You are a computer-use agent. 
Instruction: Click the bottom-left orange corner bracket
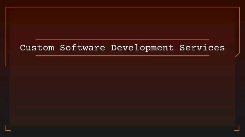click(8, 128)
